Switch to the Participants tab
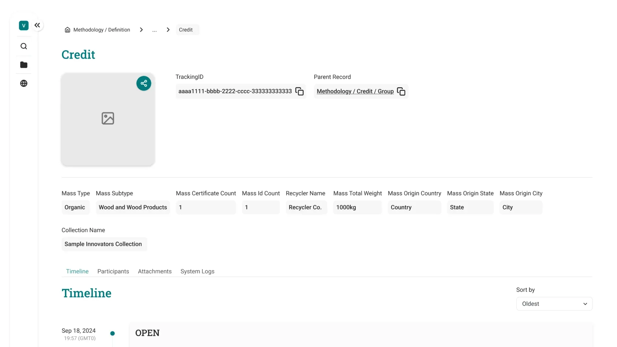Viewport: 617px width, 347px height. click(113, 271)
